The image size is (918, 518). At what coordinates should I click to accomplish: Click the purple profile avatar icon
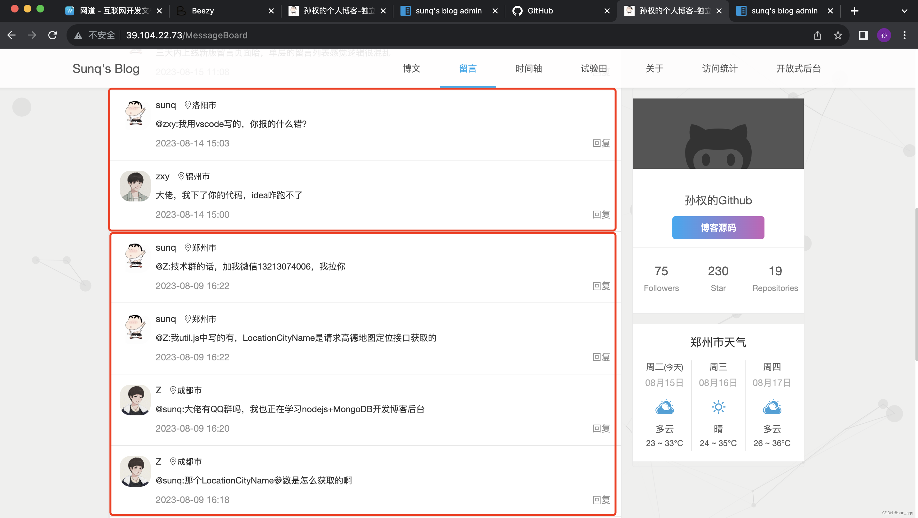884,35
